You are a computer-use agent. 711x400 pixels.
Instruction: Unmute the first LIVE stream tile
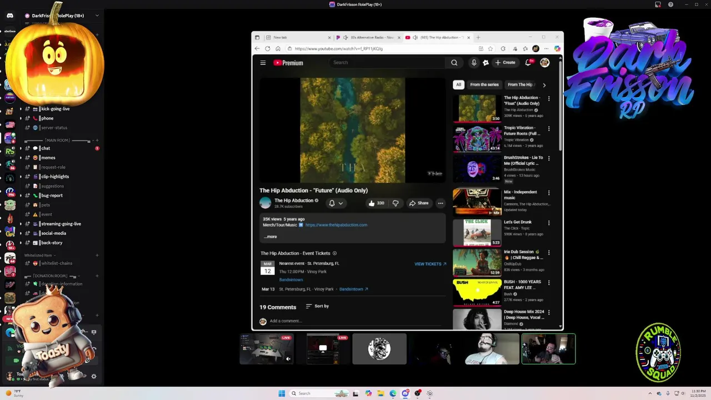point(288,359)
